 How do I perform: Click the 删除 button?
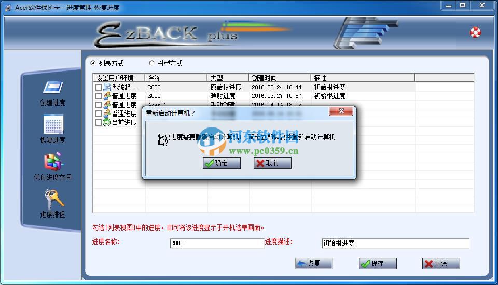(441, 263)
